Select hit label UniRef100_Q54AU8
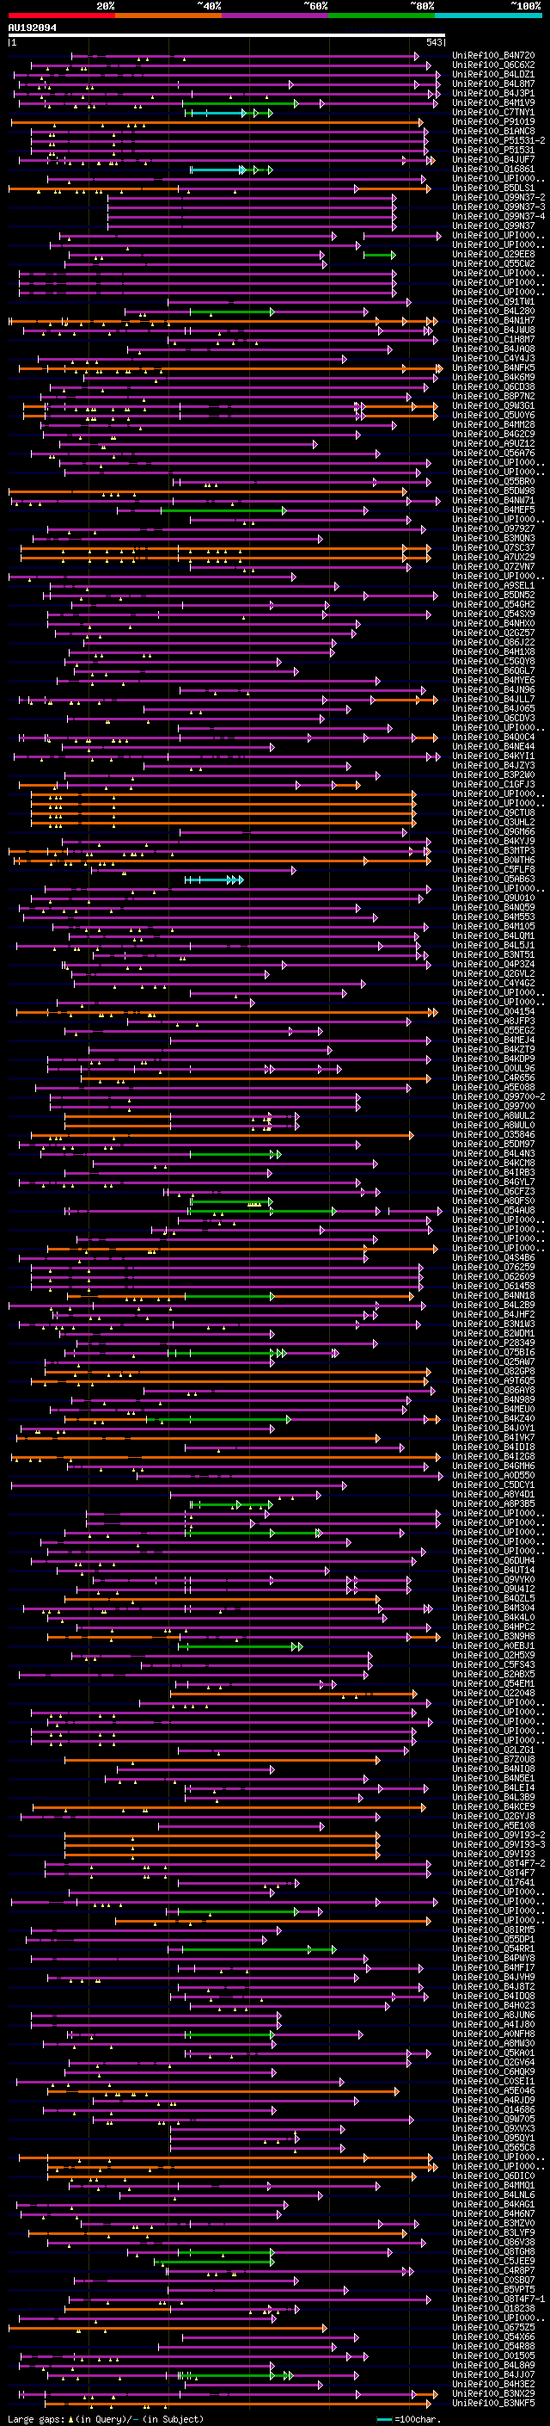This screenshot has height=2426, width=550. tap(493, 1212)
